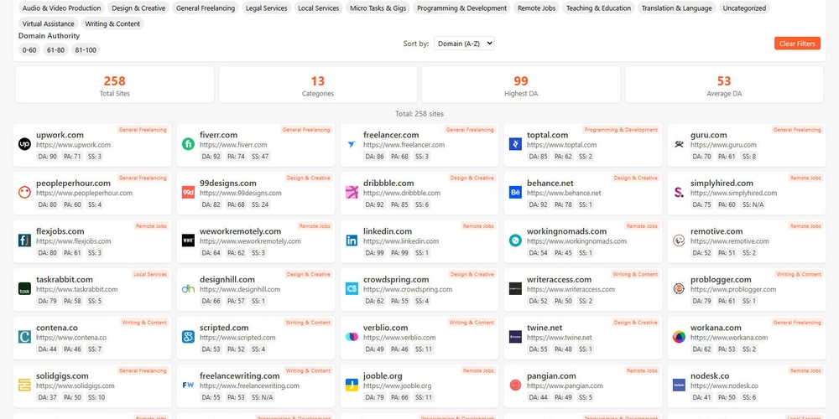
Task: Click the dribbble.com pink logo icon
Action: coord(352,193)
